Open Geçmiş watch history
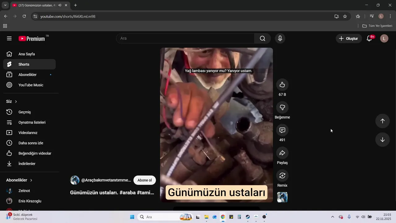Viewport: 396px width, 223px height. pos(29,112)
